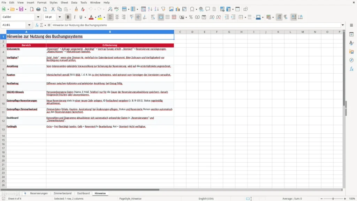The height and width of the screenshot is (201, 357).
Task: Click the AutoFilter funnel icon
Action: coord(163,9)
